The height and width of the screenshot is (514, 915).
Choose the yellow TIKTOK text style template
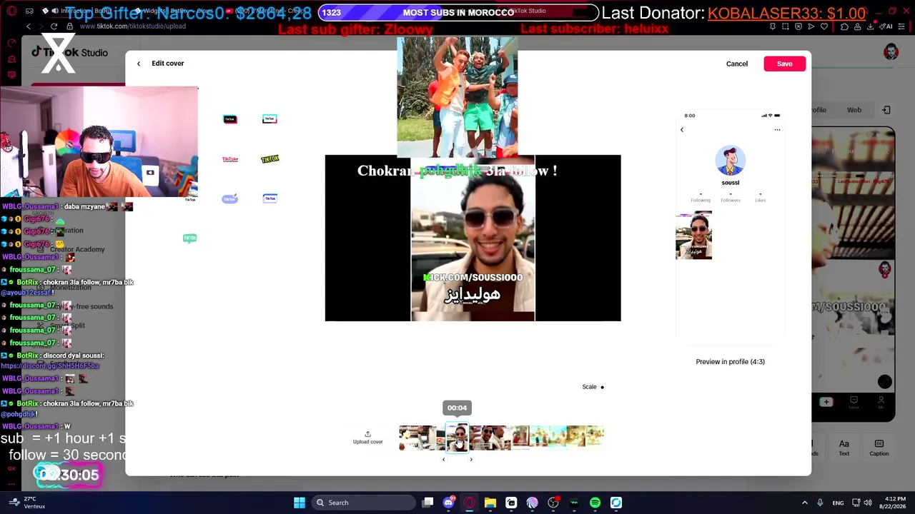[x=269, y=159]
